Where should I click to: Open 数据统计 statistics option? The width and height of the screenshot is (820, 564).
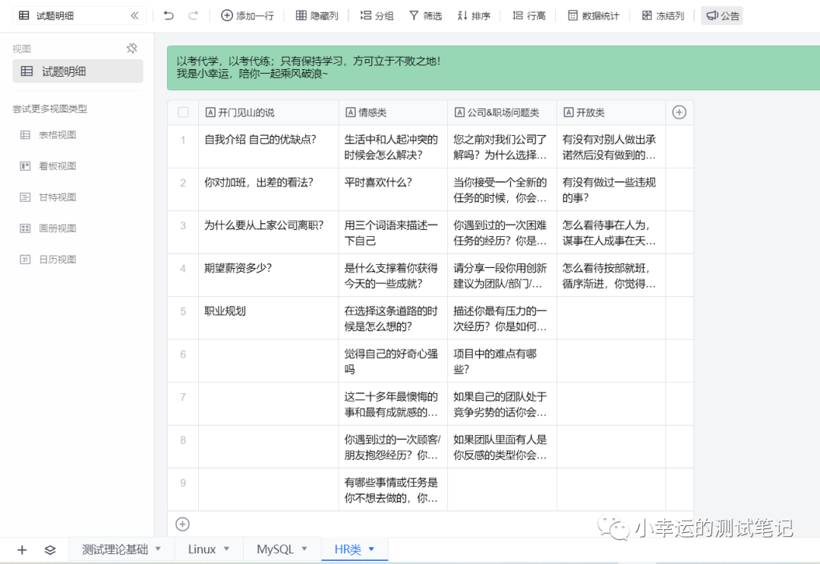[x=594, y=16]
